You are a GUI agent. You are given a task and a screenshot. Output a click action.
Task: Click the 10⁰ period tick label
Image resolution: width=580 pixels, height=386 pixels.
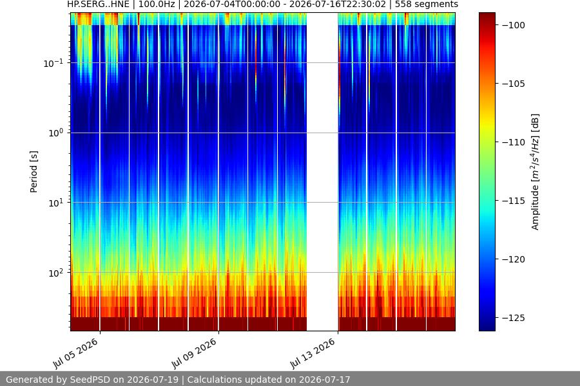tap(56, 133)
